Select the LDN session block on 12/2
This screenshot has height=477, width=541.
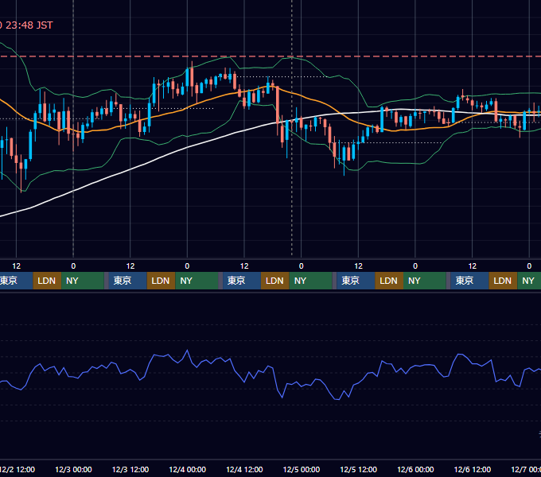point(47,281)
